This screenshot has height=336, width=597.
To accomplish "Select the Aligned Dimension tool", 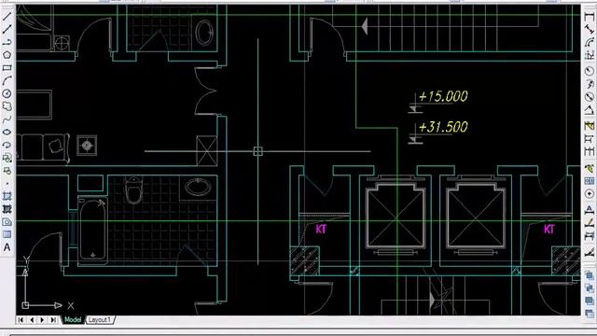I will click(590, 29).
